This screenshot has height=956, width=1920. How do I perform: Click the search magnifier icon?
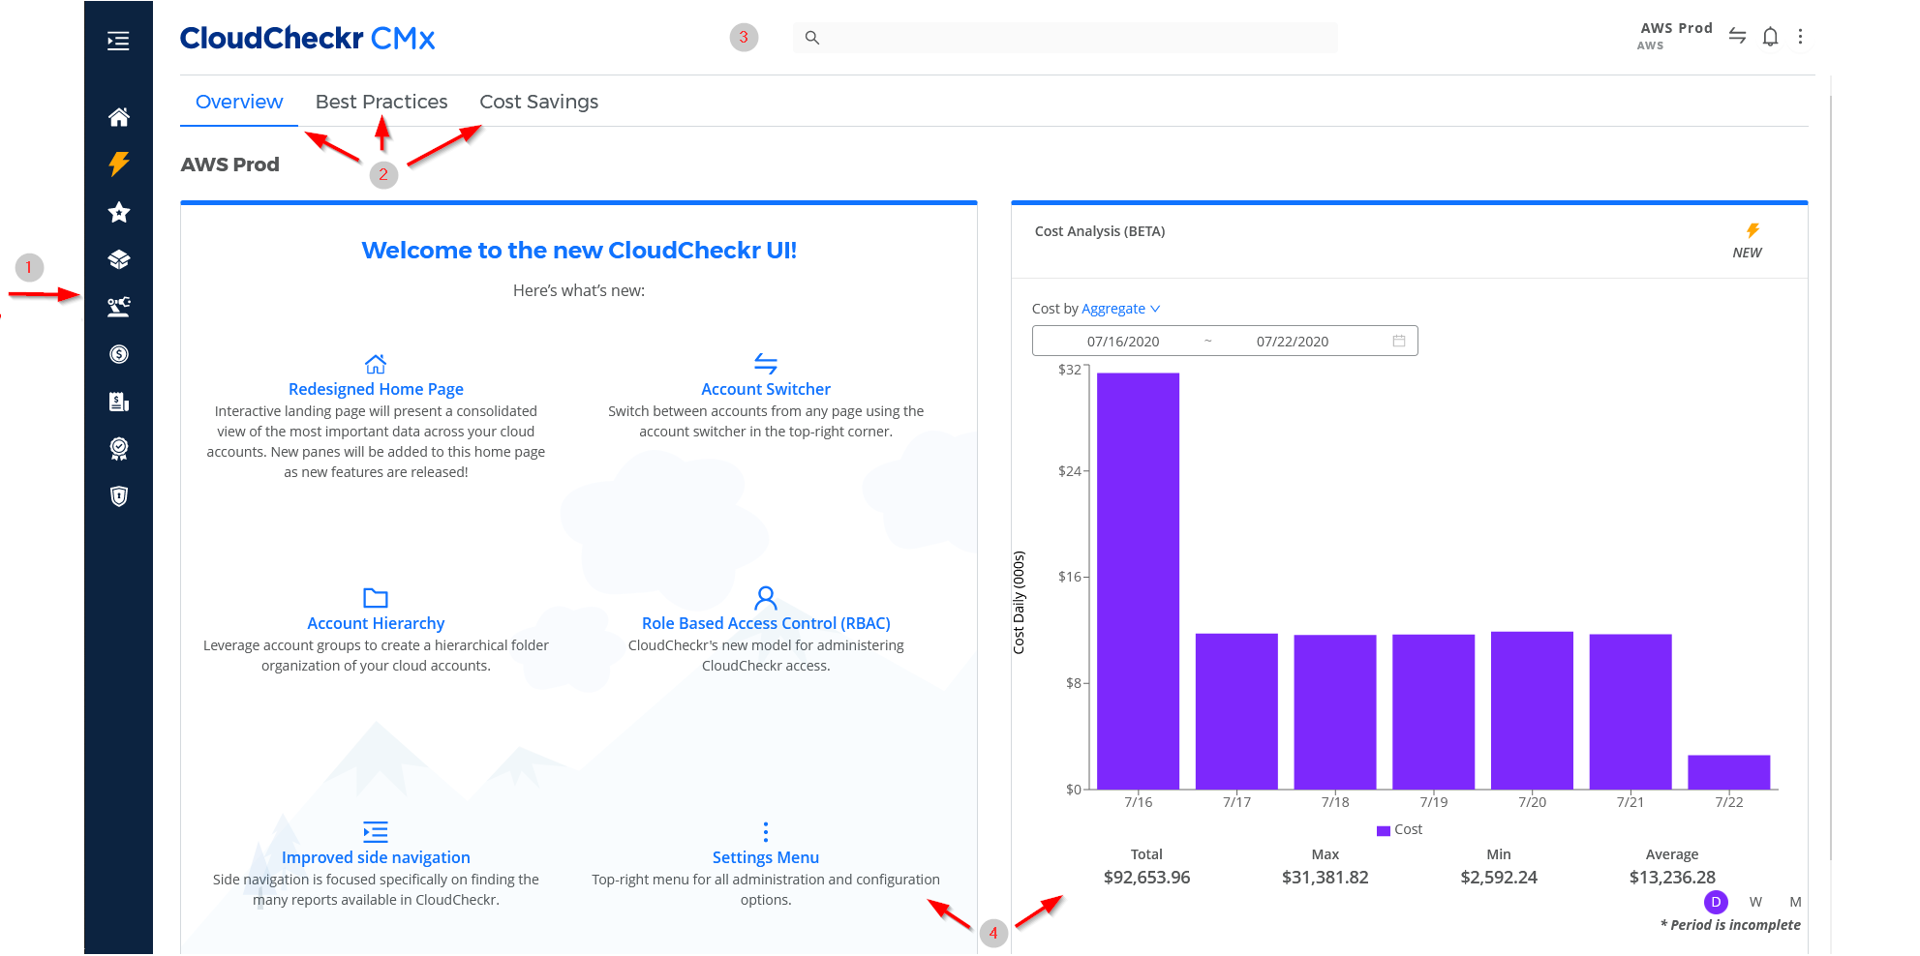click(x=812, y=38)
